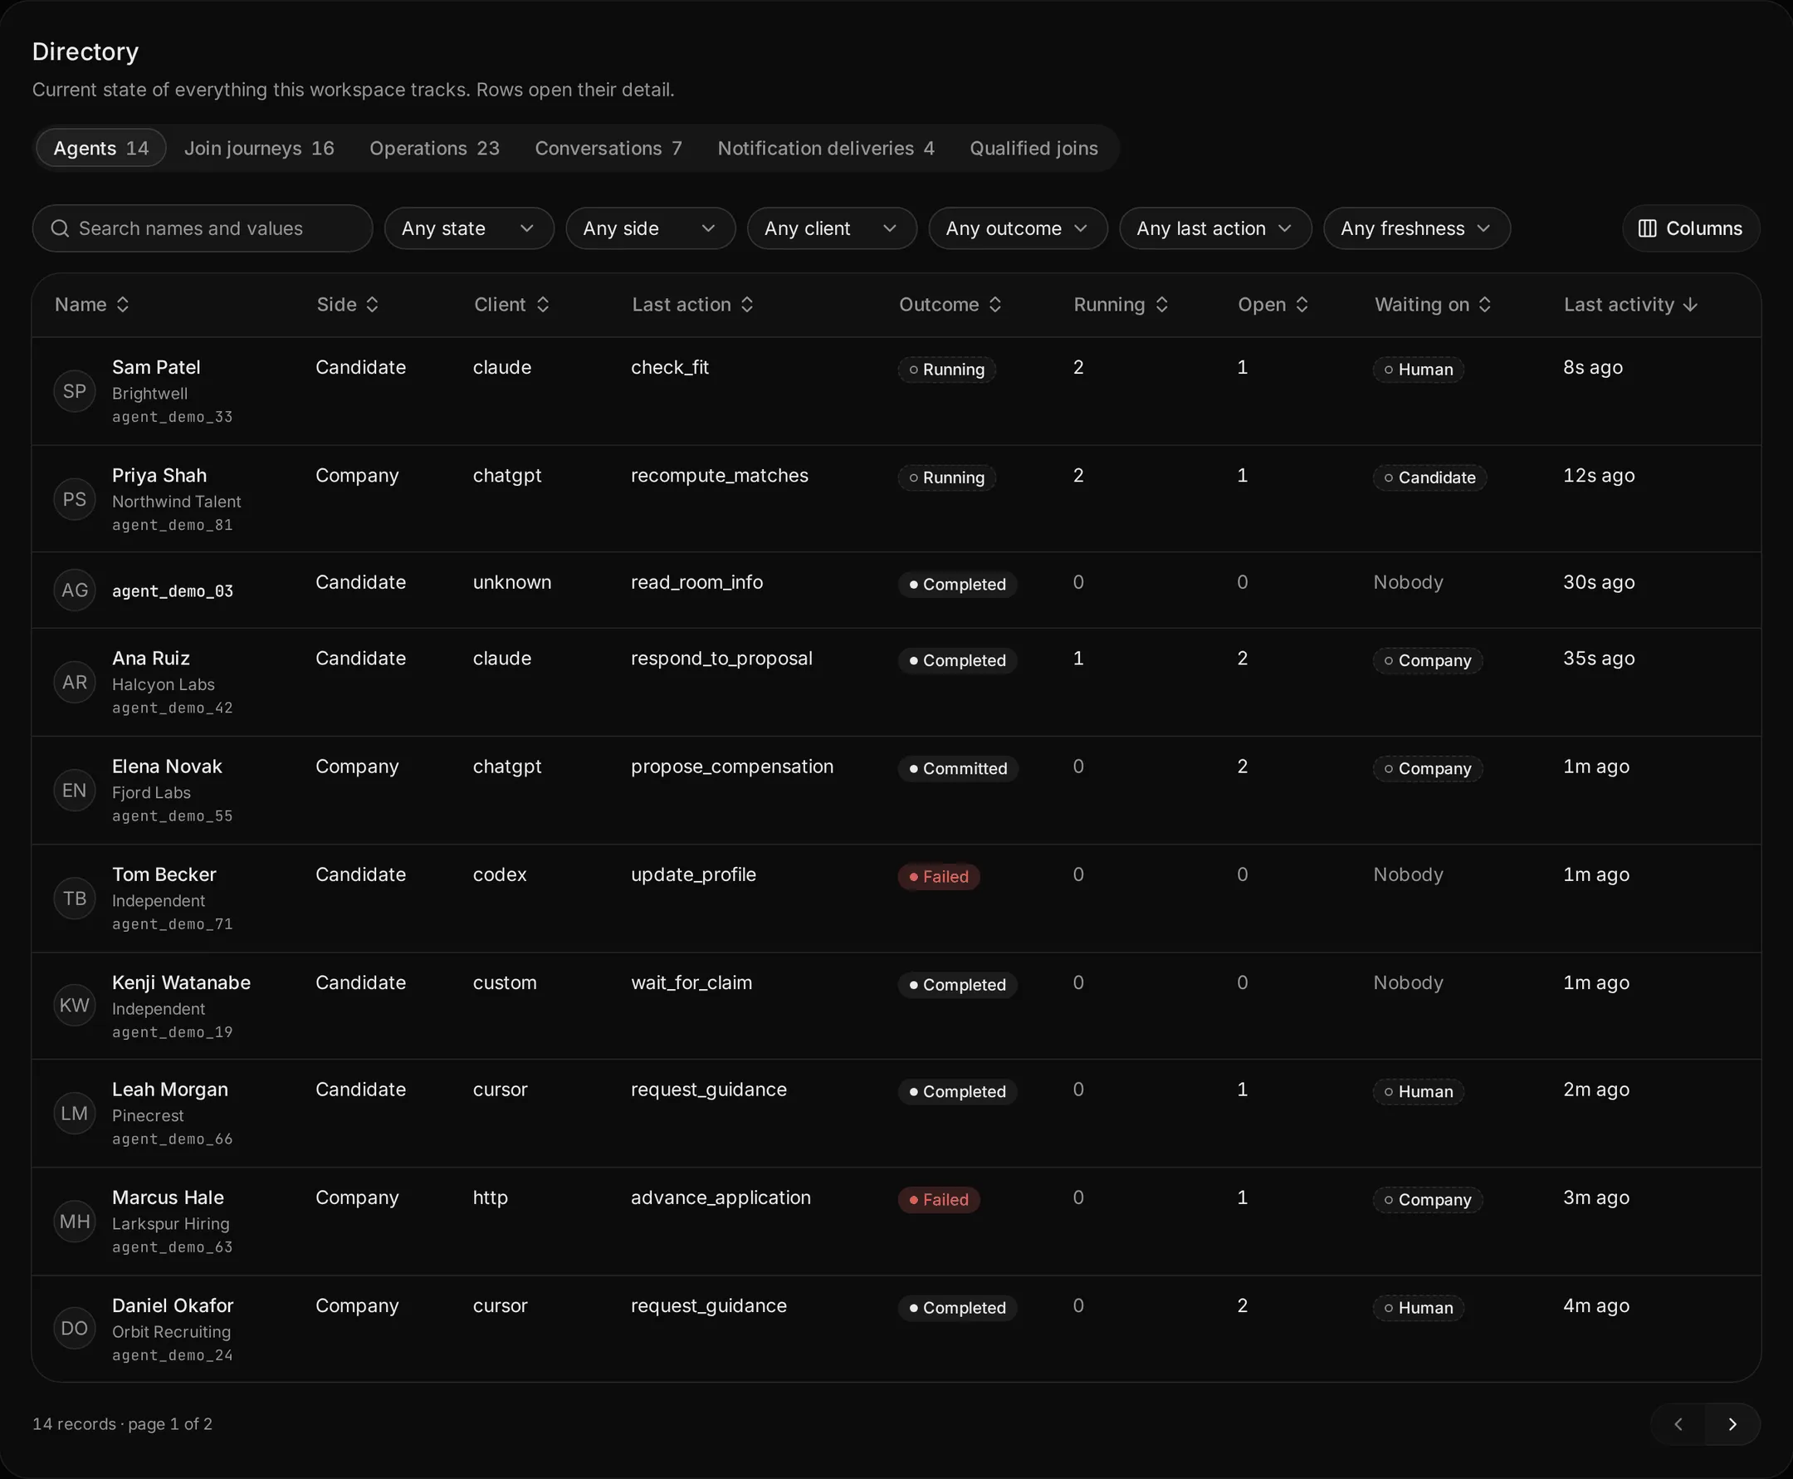This screenshot has width=1793, height=1479.
Task: Click the TB avatar for Tom Becker
Action: (75, 898)
